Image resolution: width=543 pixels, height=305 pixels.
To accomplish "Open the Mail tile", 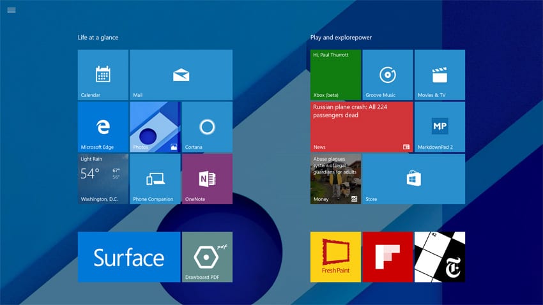I will [x=181, y=75].
